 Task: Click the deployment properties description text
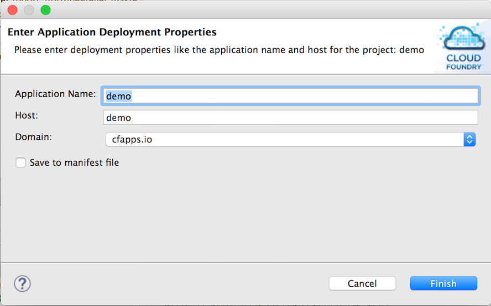219,50
